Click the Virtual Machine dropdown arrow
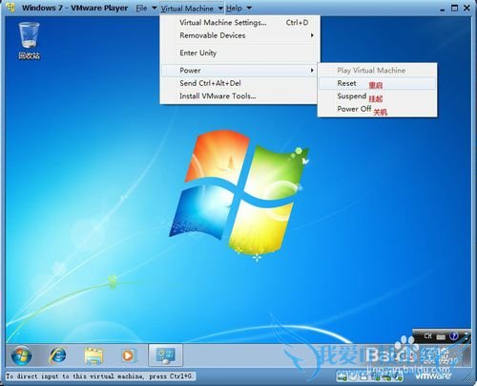 (x=220, y=9)
